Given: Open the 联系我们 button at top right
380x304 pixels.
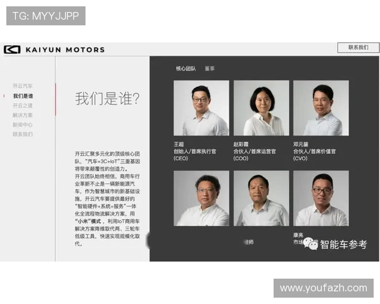Looking at the screenshot, I should pyautogui.click(x=358, y=47).
